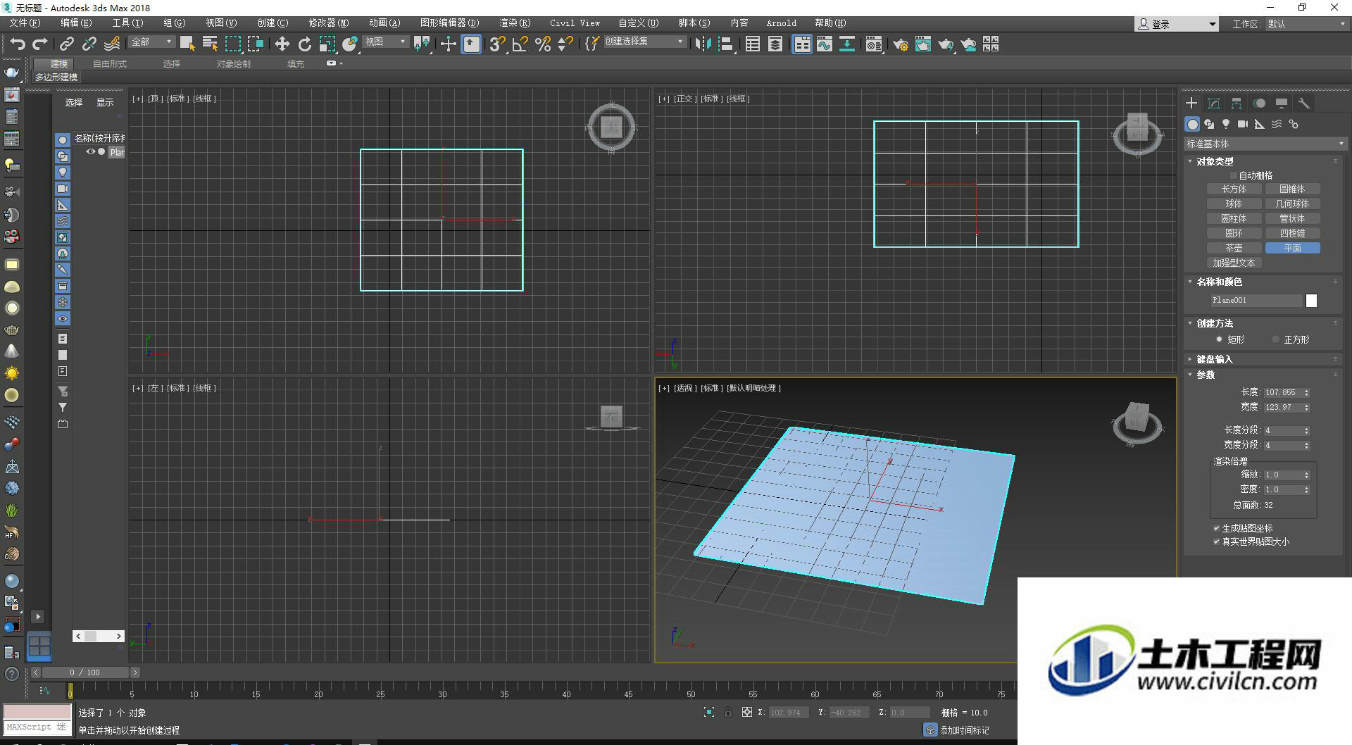The image size is (1352, 745).
Task: Open the 帮助(H) menu
Action: pos(830,23)
